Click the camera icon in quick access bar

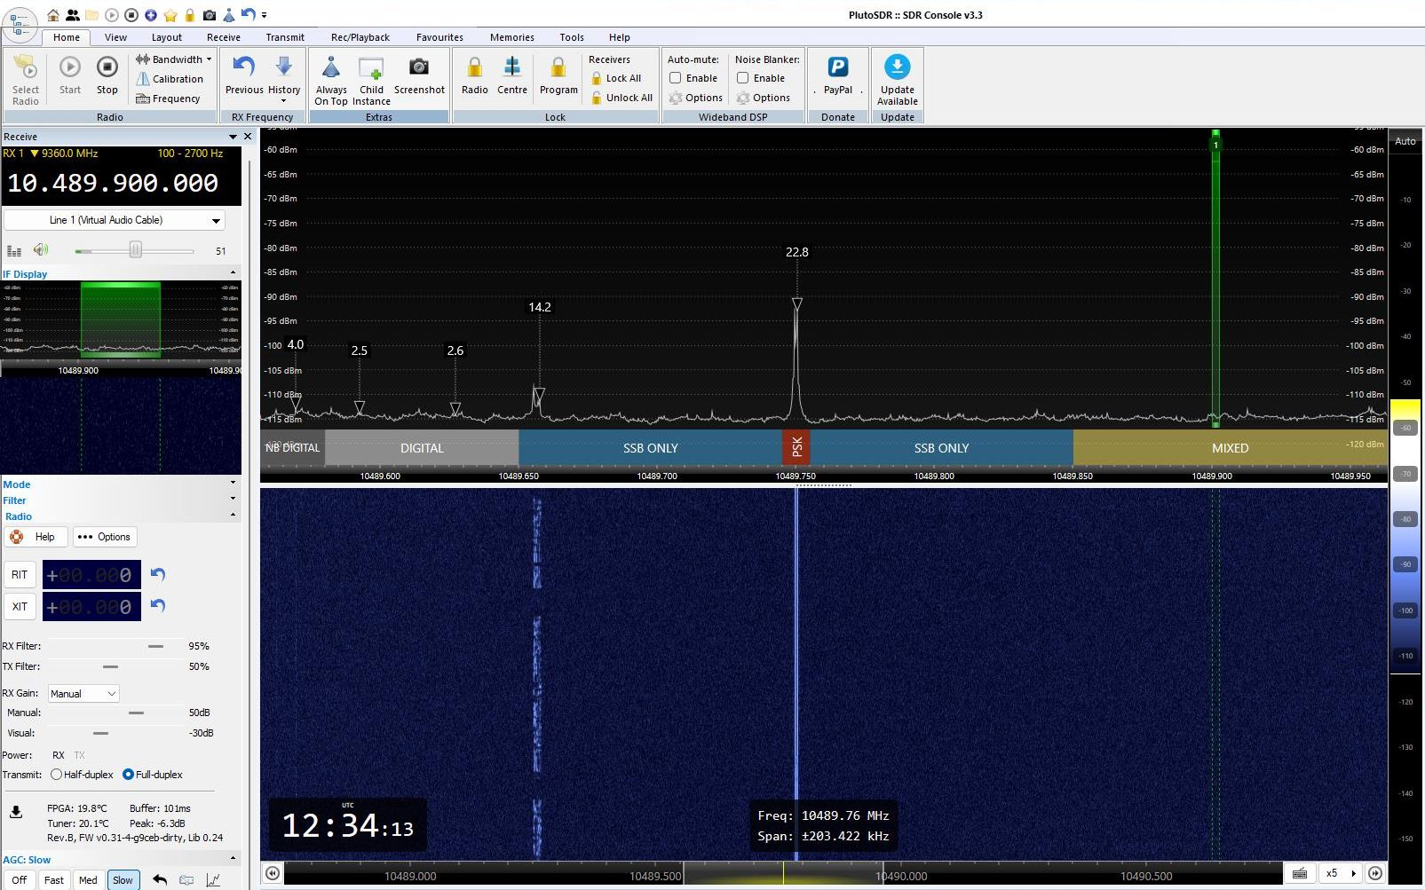pyautogui.click(x=210, y=15)
